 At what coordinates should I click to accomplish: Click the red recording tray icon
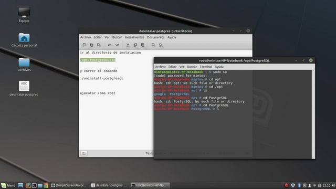[287, 185]
